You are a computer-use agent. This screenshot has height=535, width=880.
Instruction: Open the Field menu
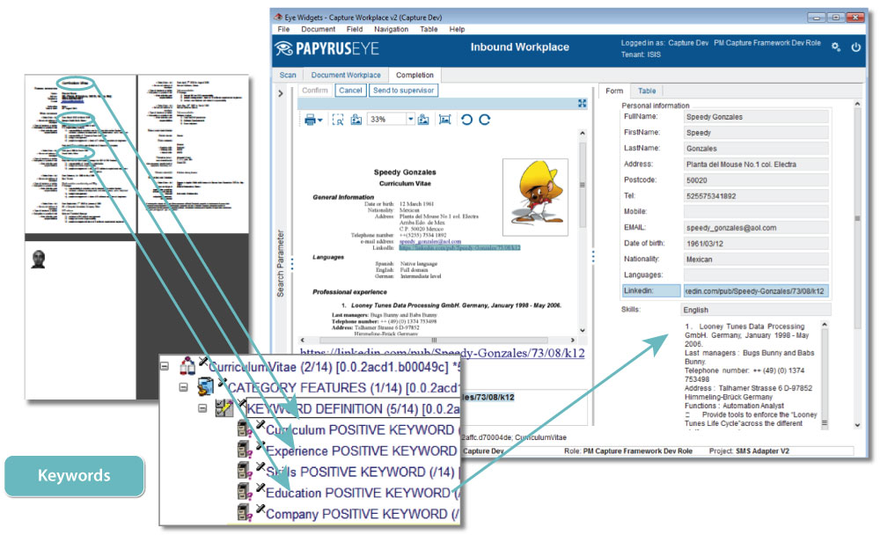coord(355,29)
